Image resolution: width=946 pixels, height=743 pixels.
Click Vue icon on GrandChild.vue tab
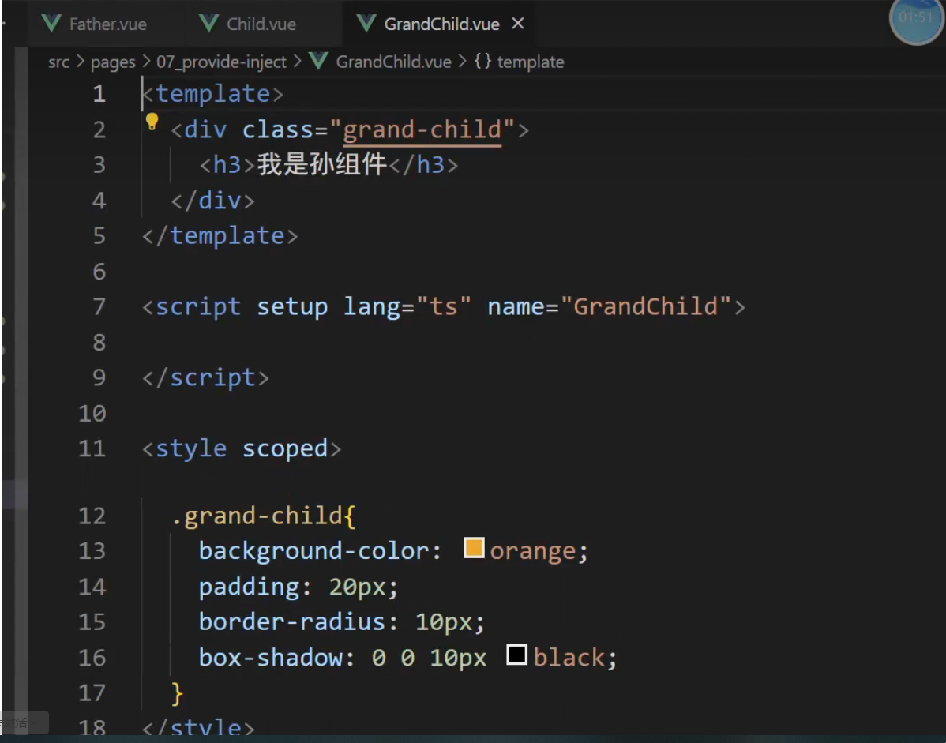[366, 24]
